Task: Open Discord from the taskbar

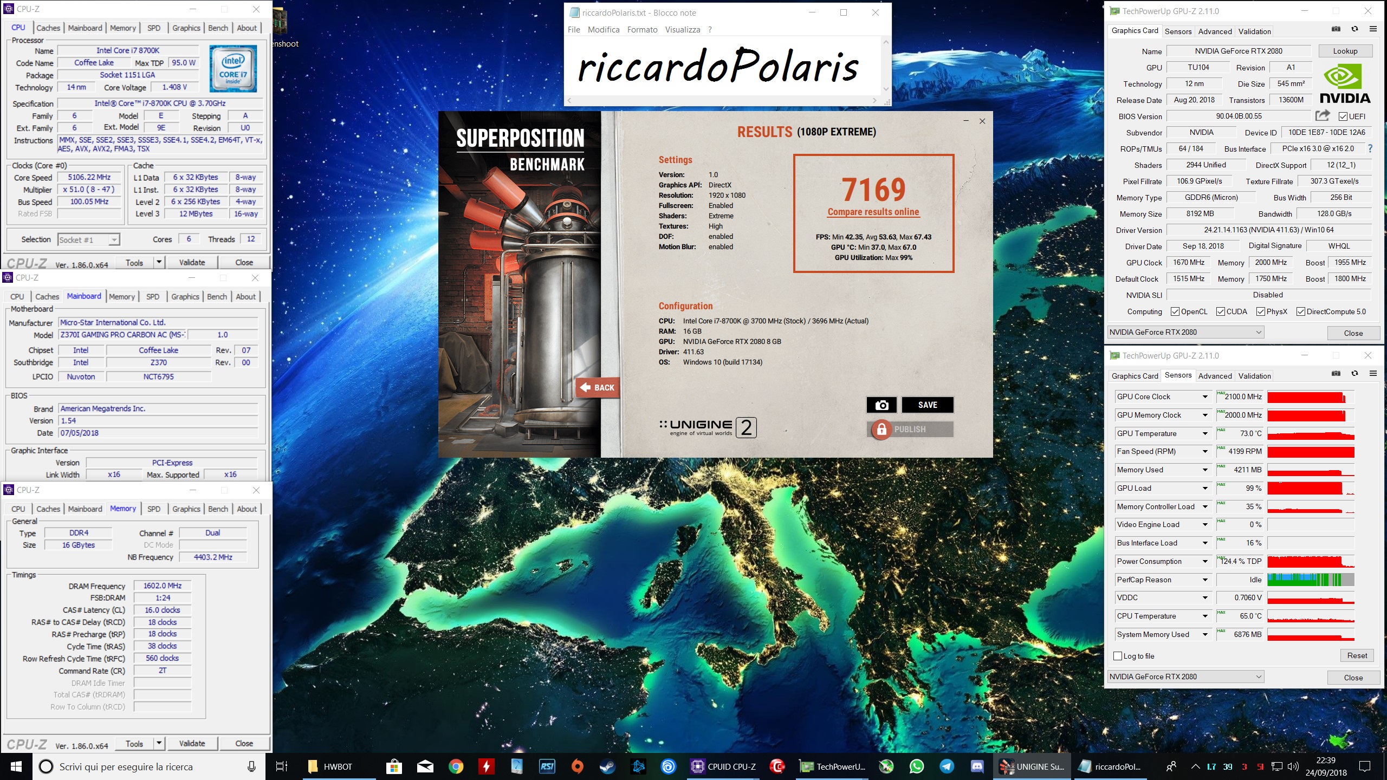Action: click(x=977, y=766)
